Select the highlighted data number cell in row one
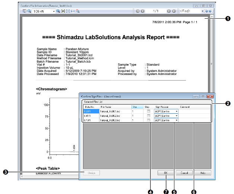 click(x=91, y=111)
